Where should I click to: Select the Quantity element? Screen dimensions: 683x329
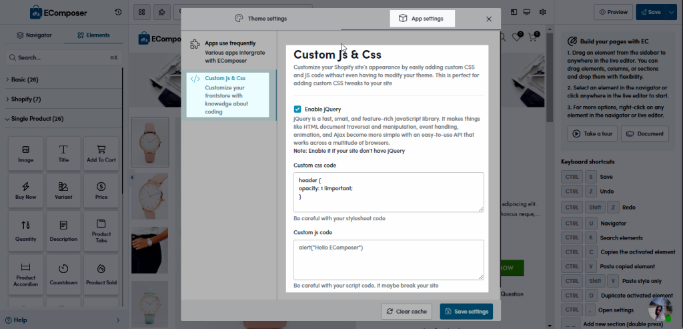(26, 231)
